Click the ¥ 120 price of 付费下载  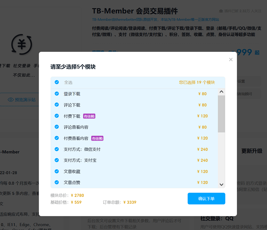tap(202, 116)
